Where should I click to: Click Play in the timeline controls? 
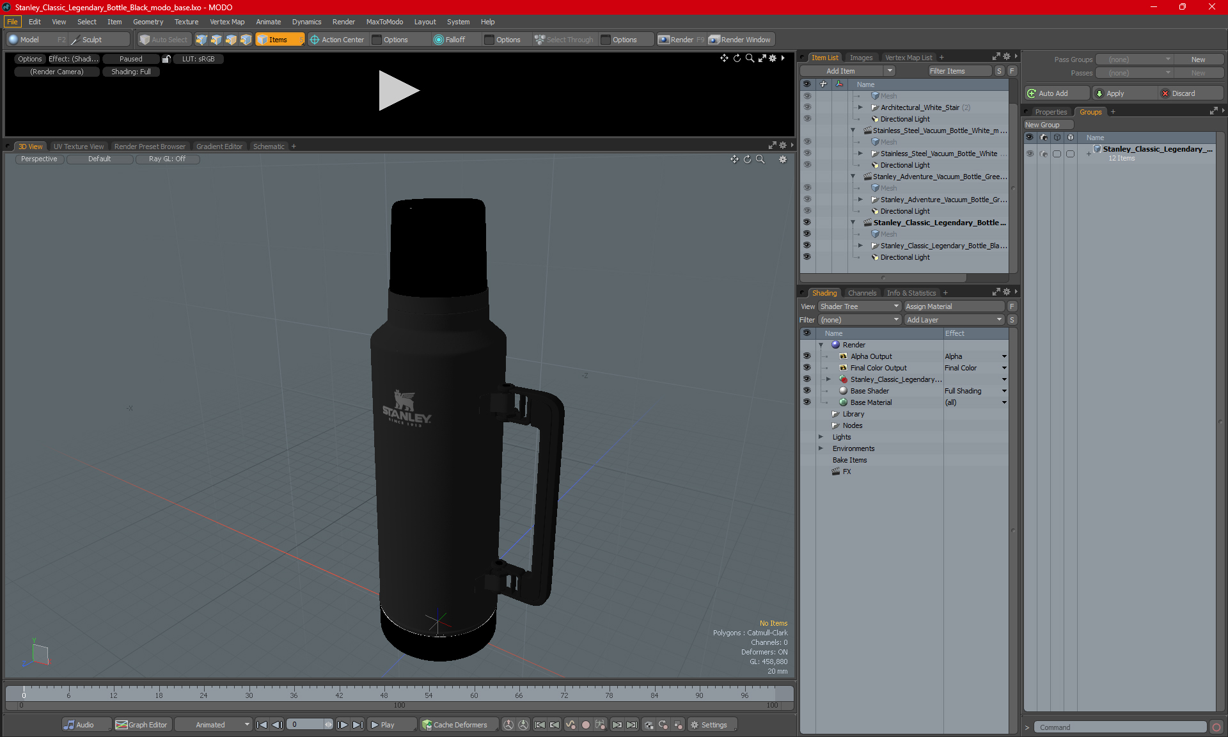(392, 725)
